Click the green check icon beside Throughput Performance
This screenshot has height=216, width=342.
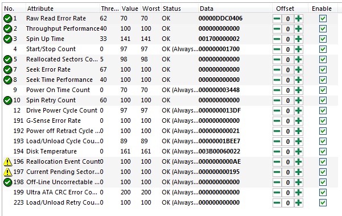[x=7, y=29]
